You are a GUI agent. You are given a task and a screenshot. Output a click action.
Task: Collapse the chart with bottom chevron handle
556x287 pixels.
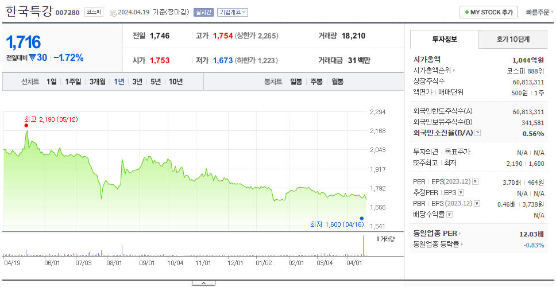tap(203, 283)
